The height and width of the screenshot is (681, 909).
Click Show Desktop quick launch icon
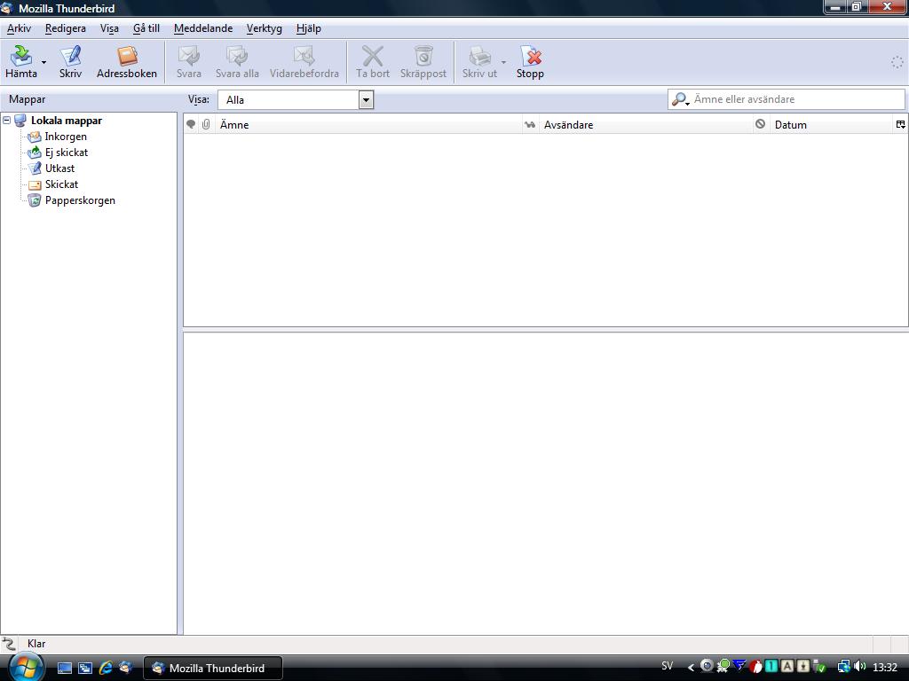point(64,668)
